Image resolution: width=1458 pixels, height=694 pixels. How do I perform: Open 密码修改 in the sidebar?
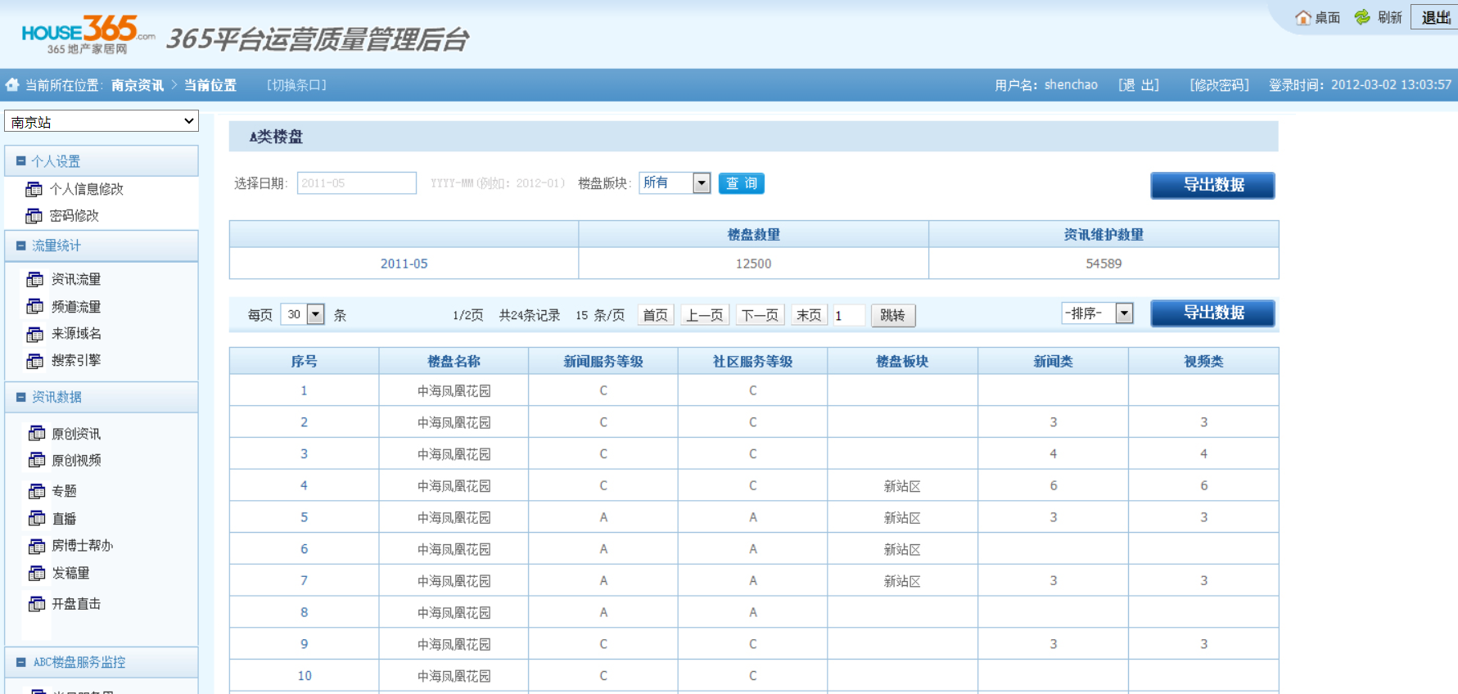(74, 216)
